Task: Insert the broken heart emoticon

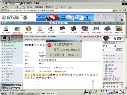Action: (x=66, y=75)
